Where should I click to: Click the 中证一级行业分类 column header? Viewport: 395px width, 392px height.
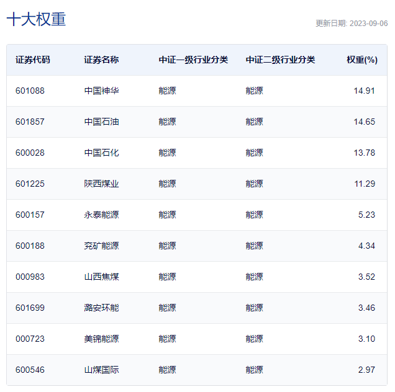193,60
